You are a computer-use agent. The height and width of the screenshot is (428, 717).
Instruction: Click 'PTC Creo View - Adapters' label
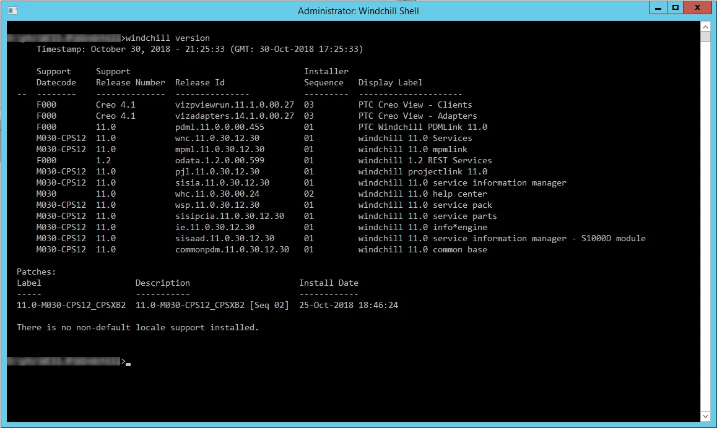417,116
